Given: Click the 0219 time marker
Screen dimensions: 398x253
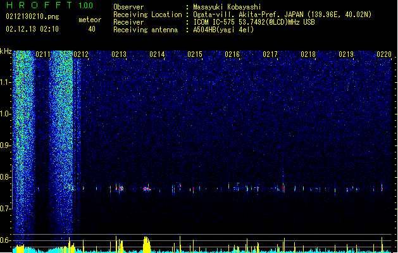Looking at the screenshot, I should coord(346,54).
